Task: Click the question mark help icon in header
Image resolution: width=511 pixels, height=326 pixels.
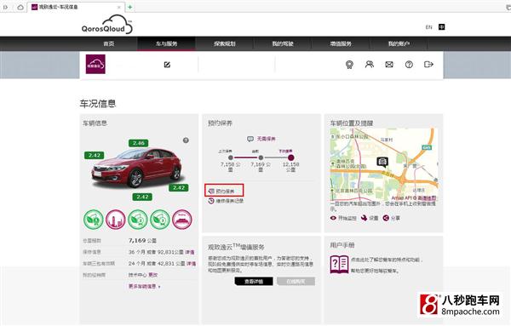Action: [409, 65]
